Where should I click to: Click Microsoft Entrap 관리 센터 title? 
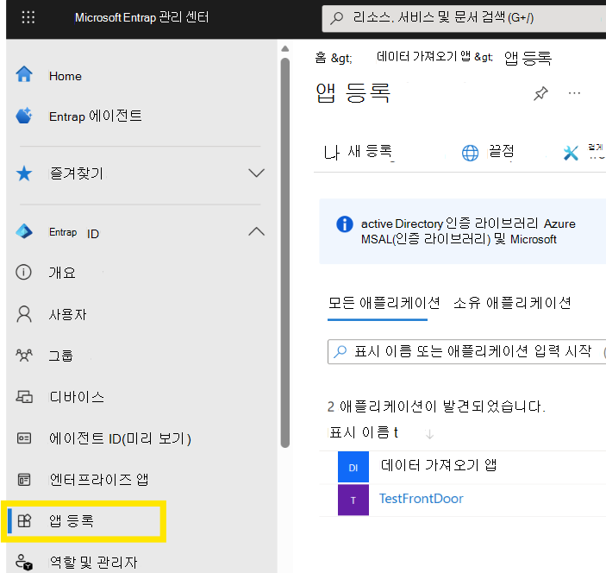coord(141,17)
